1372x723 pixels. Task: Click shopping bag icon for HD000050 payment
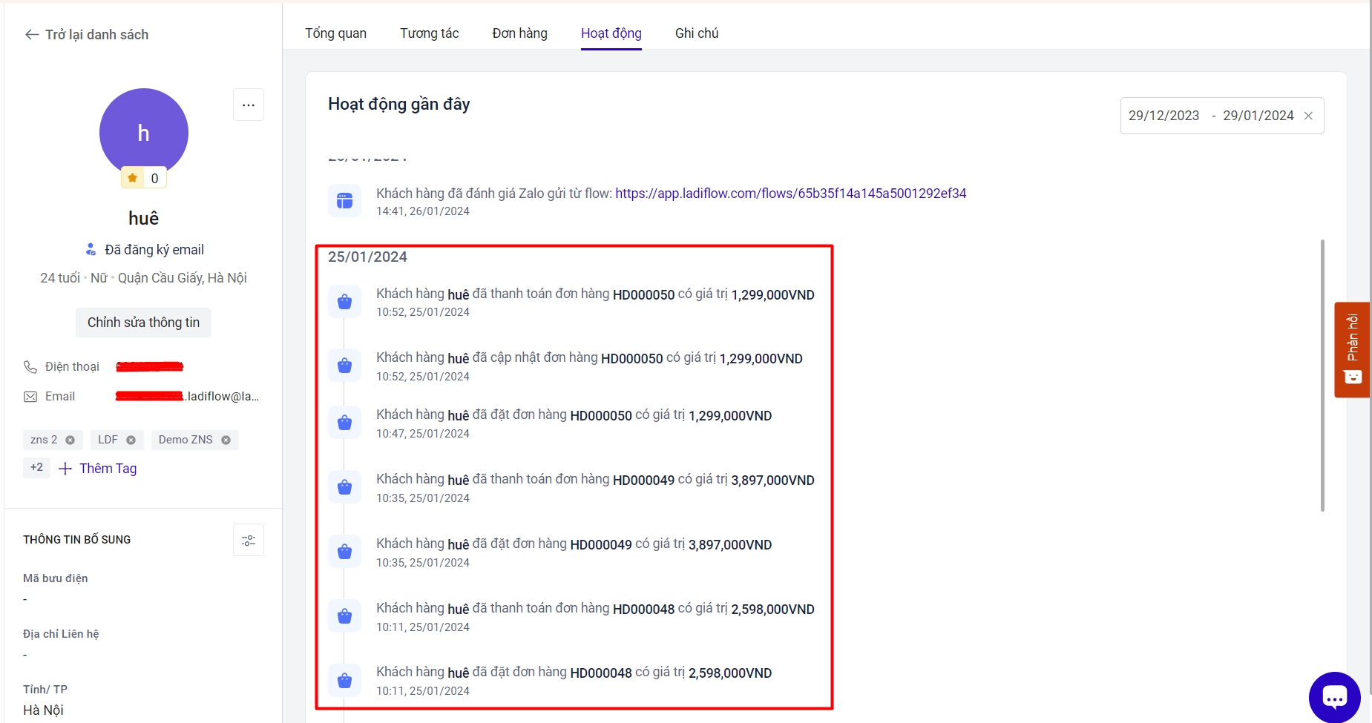(344, 302)
